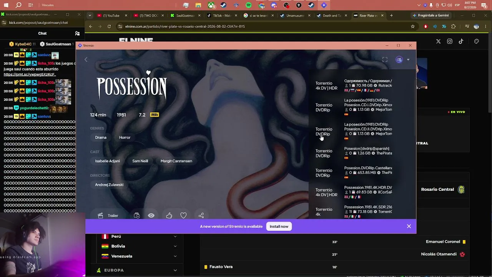Switch to the Death and Ta browser tab

[331, 15]
